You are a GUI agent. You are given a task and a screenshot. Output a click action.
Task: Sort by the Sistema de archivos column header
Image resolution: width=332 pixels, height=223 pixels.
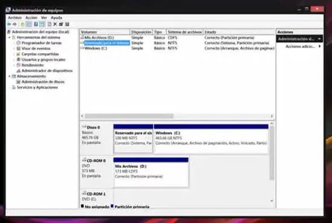[x=185, y=32]
